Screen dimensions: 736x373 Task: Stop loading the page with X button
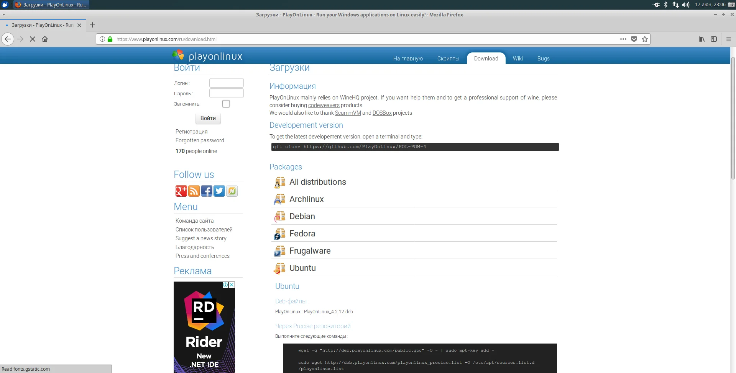click(33, 39)
